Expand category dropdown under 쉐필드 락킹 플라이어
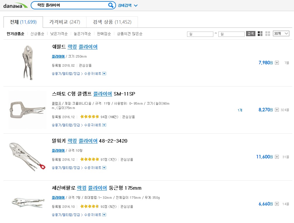This screenshot has height=223, width=294. coord(104,74)
